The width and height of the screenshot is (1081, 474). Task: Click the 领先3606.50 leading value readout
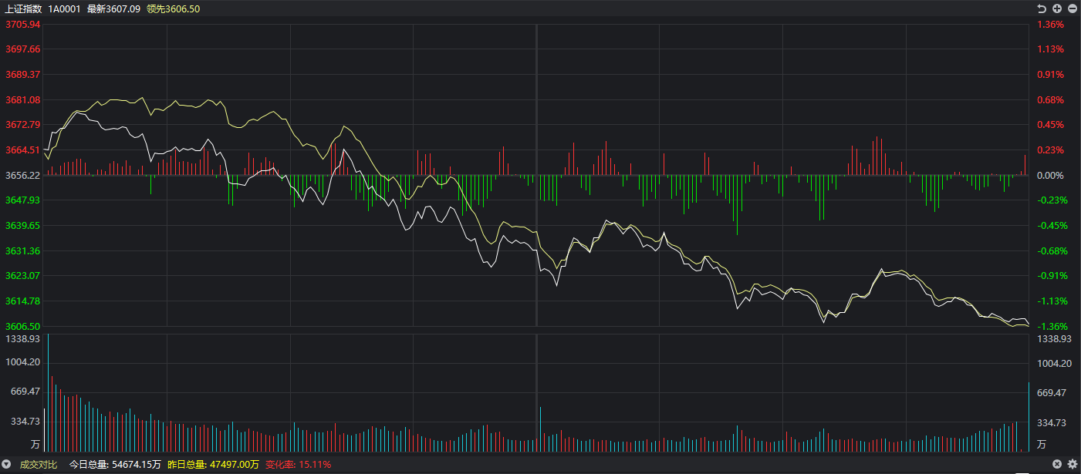point(173,8)
